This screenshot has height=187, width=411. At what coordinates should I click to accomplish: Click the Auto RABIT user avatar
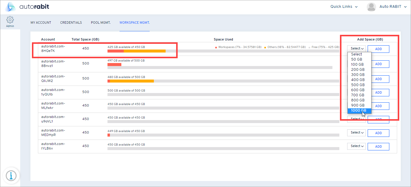(x=371, y=6)
